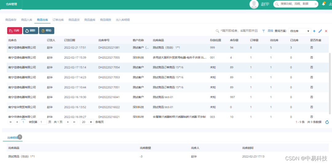Click the stock value 997 cell
This screenshot has height=164, width=332.
[x=233, y=97]
